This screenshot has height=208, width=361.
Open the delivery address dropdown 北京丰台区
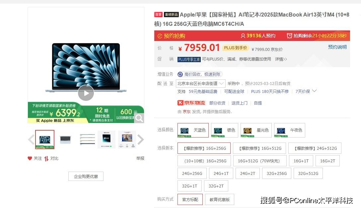pyautogui.click(x=200, y=84)
